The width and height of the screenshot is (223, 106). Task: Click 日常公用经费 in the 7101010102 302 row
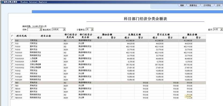point(35,64)
